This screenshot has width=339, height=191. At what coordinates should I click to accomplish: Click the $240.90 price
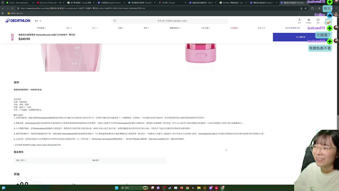[x=24, y=39]
